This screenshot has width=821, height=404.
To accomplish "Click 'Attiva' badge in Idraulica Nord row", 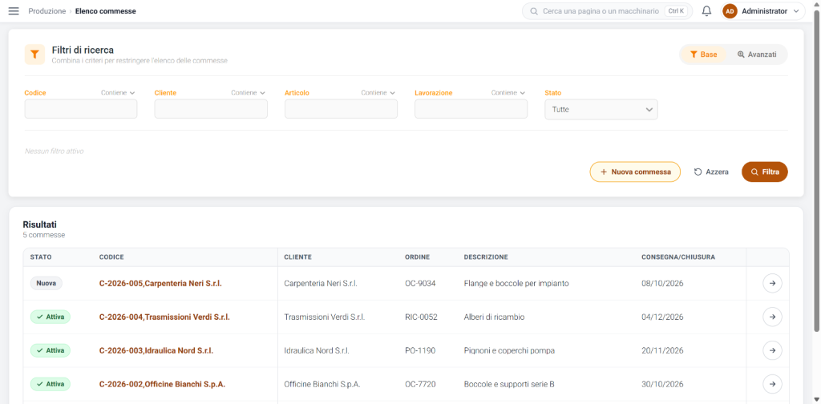I will click(51, 350).
